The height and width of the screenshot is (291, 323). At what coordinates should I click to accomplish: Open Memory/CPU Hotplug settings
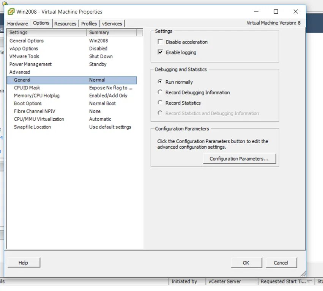point(72,95)
